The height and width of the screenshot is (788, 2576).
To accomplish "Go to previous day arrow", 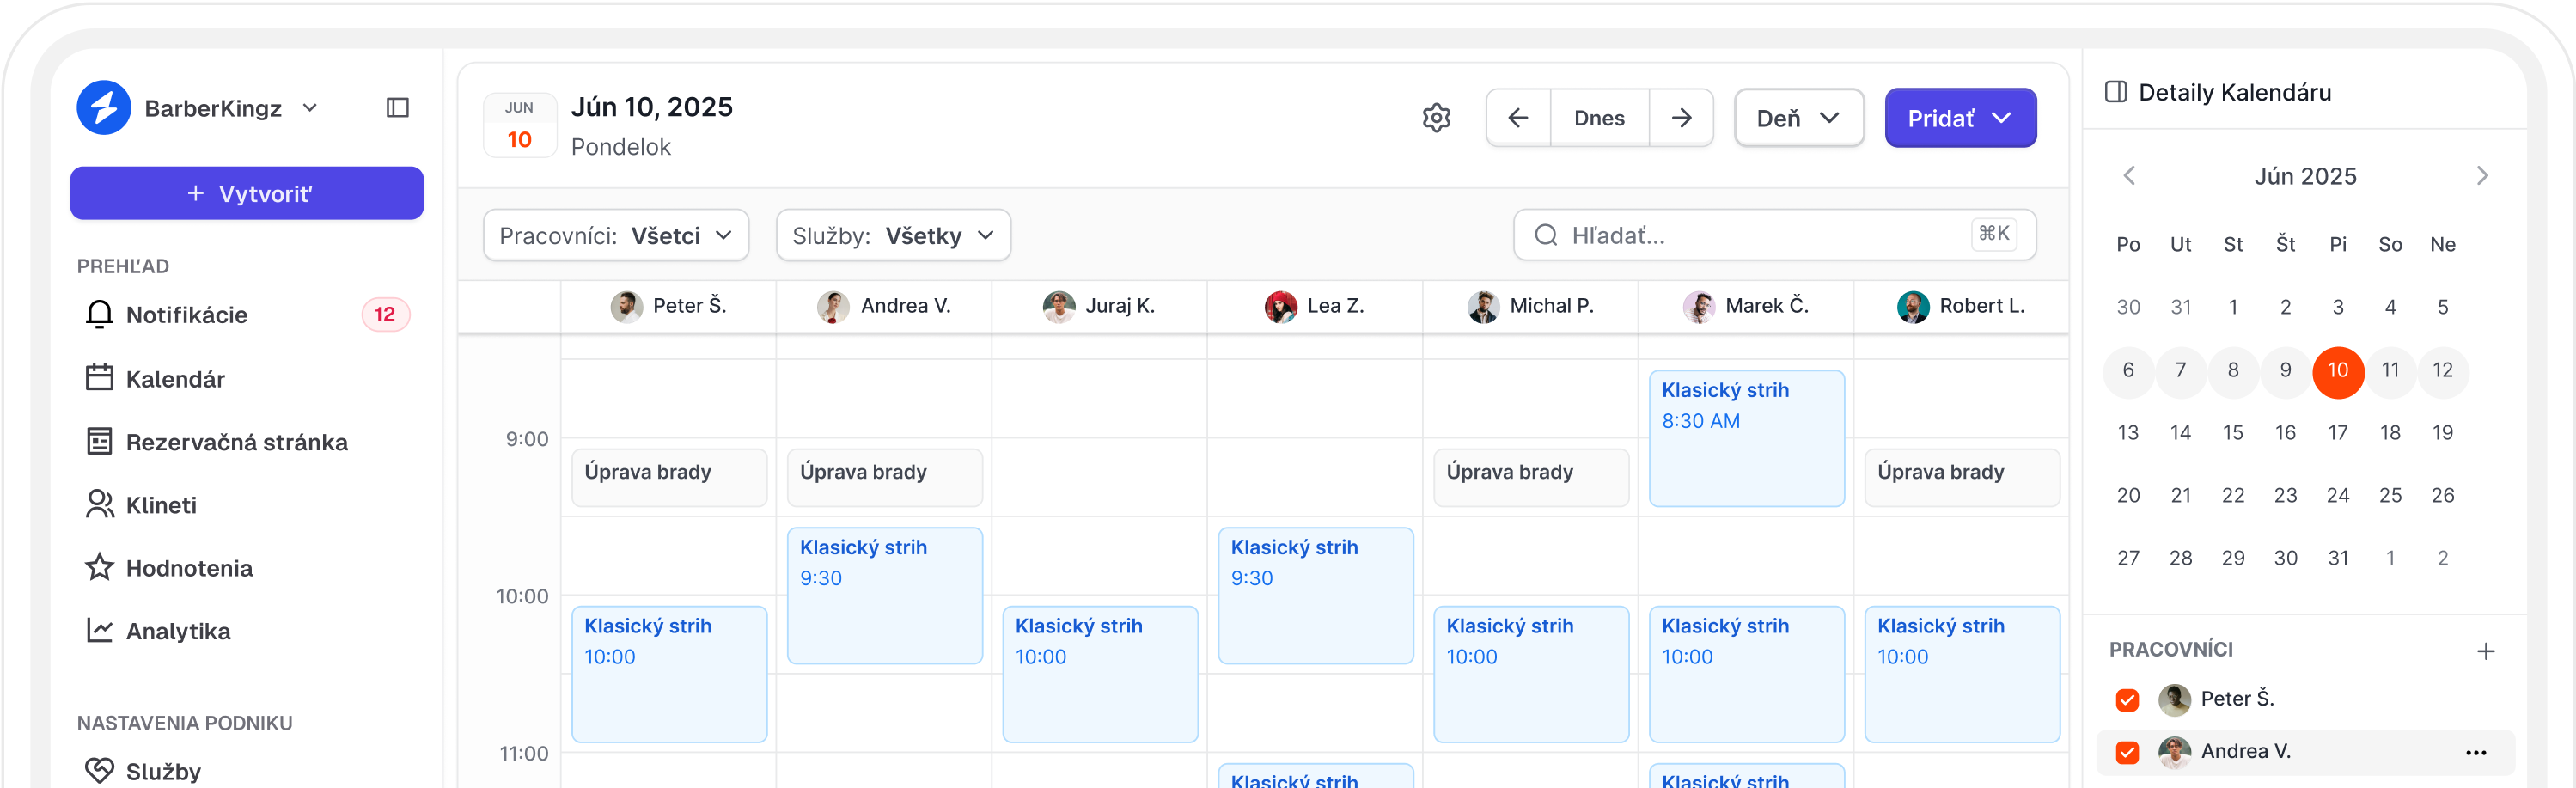I will (1518, 118).
